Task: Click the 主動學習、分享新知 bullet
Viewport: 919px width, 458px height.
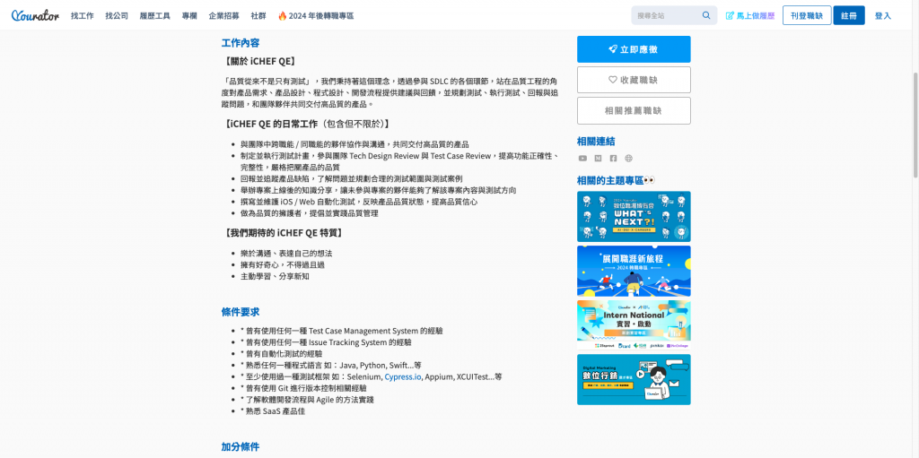Action: 275,276
